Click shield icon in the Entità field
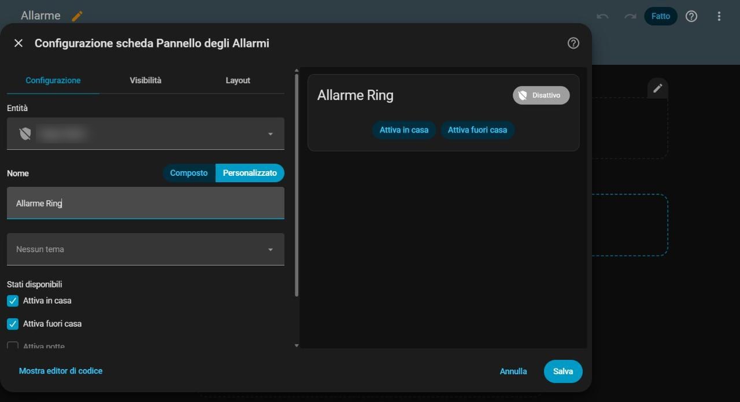740x402 pixels. click(25, 134)
